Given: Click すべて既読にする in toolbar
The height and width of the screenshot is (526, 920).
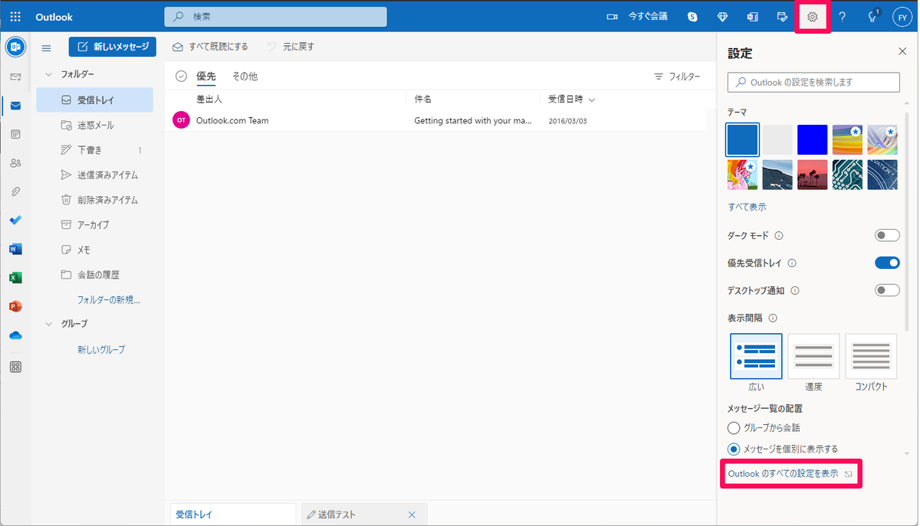Looking at the screenshot, I should coord(210,47).
